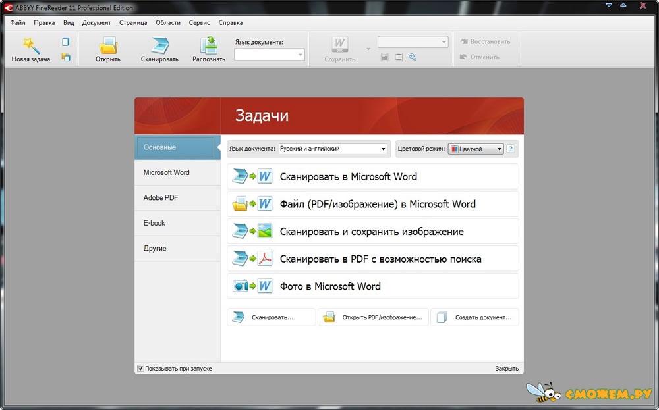Click the folder icon of Файл (PDF/изображение) task

240,204
